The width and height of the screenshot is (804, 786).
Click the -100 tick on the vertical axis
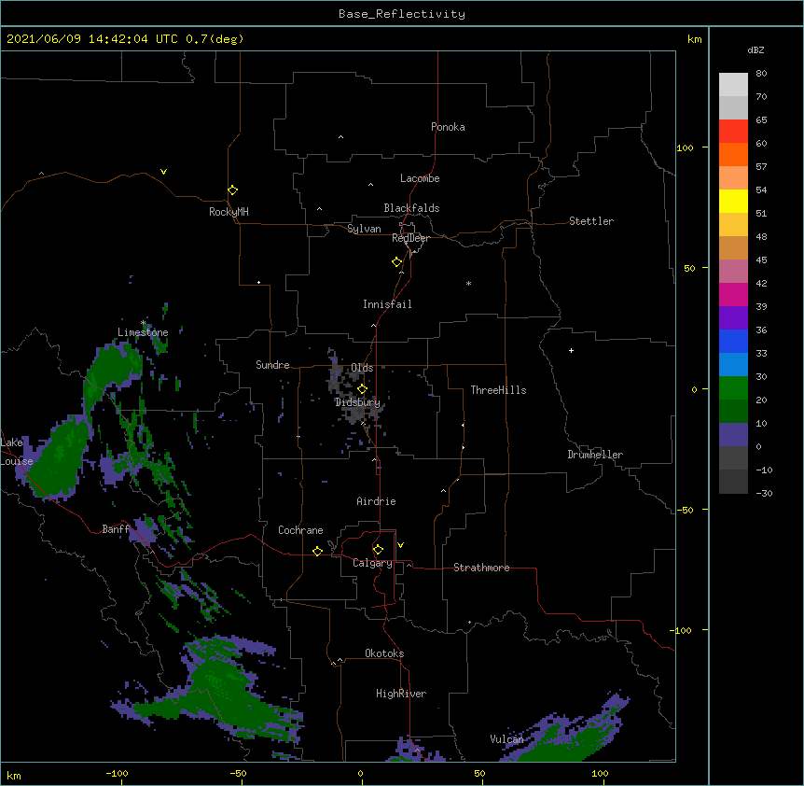[x=682, y=630]
